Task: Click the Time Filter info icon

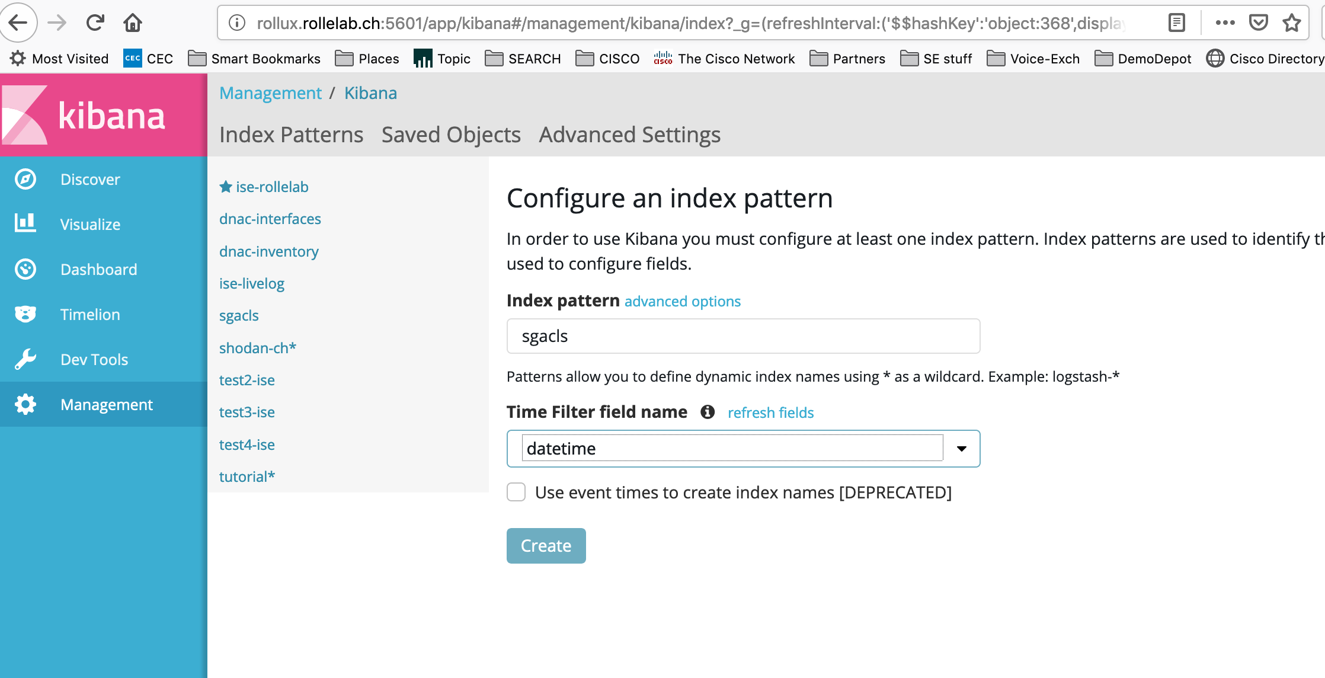Action: 708,412
